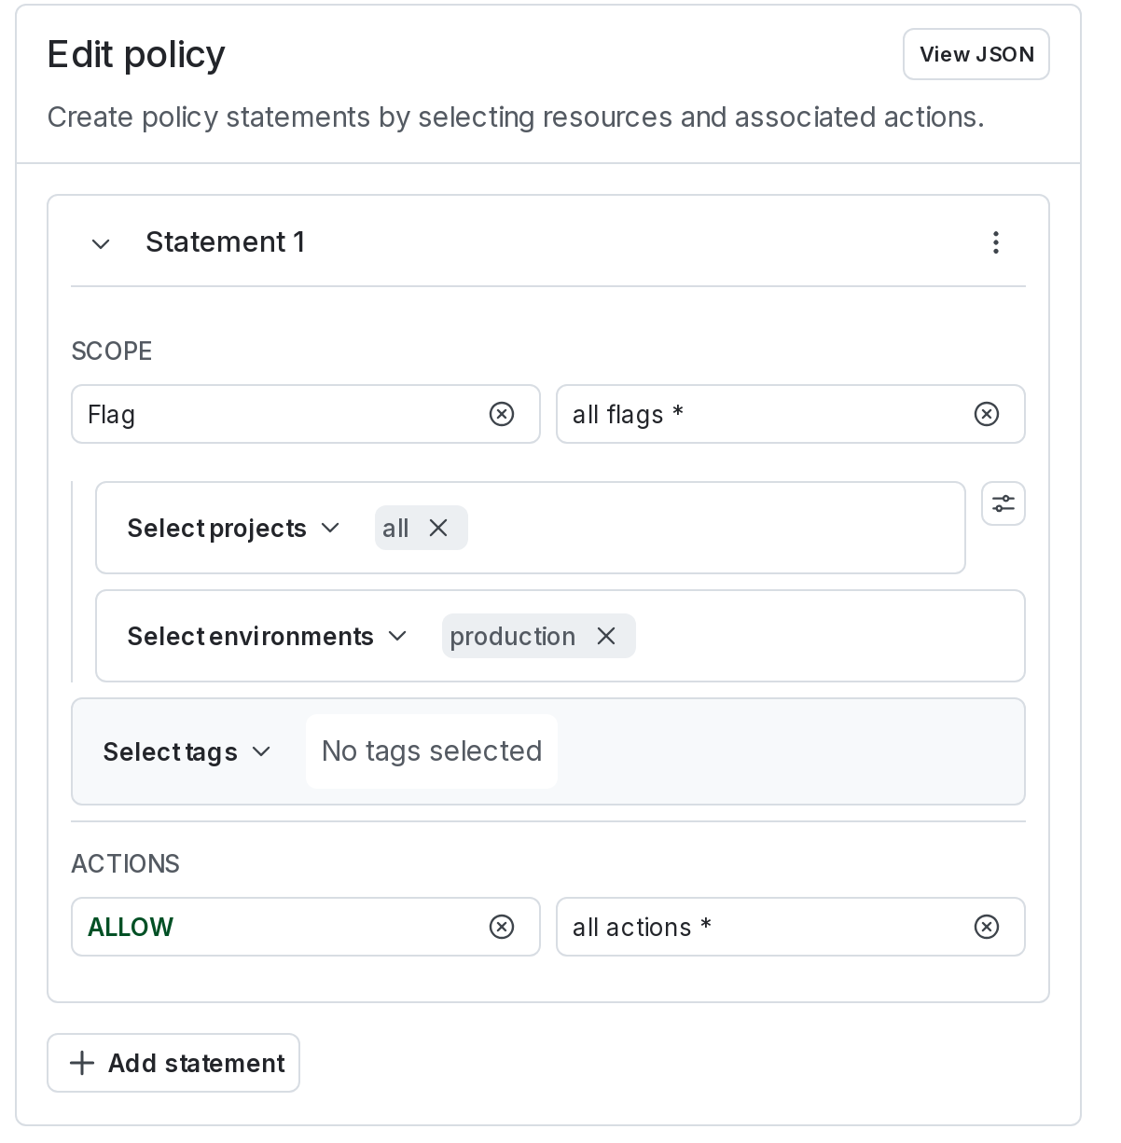The image size is (1121, 1143).
Task: Clear the "all flags *" resource field
Action: tap(987, 414)
